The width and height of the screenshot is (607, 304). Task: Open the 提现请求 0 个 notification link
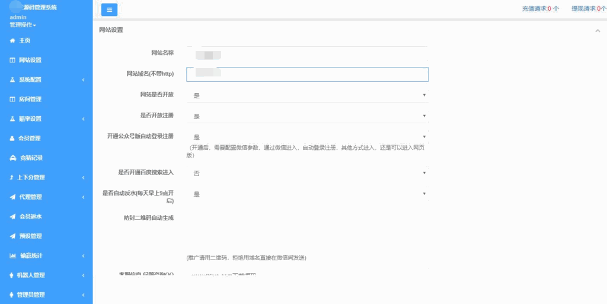(x=589, y=8)
